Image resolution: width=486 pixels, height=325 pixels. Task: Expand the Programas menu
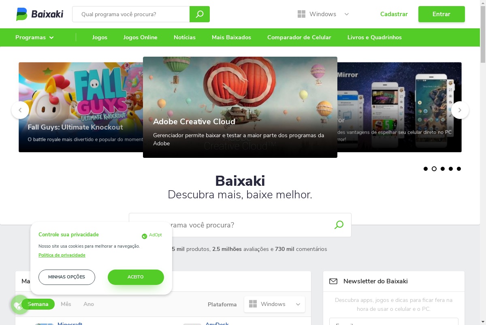tap(34, 37)
